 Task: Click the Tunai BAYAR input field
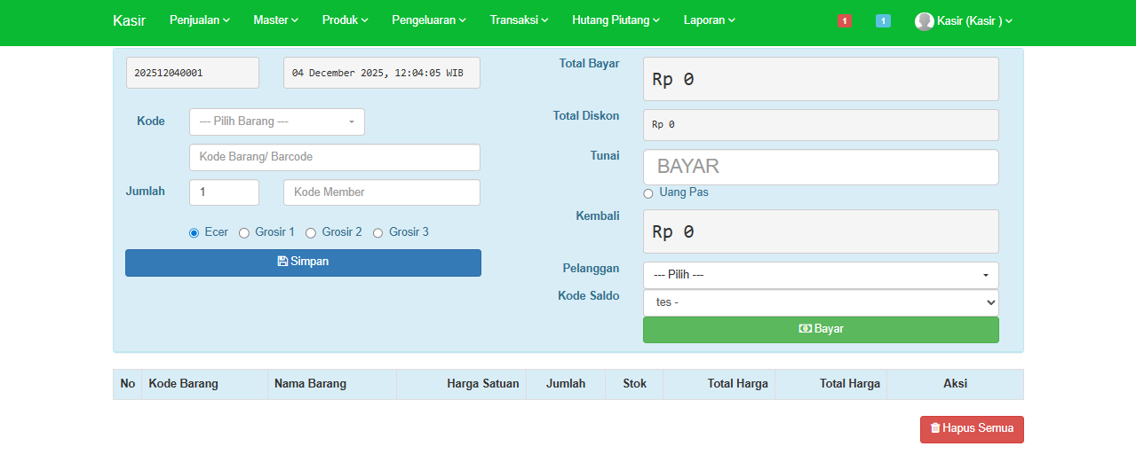click(820, 167)
